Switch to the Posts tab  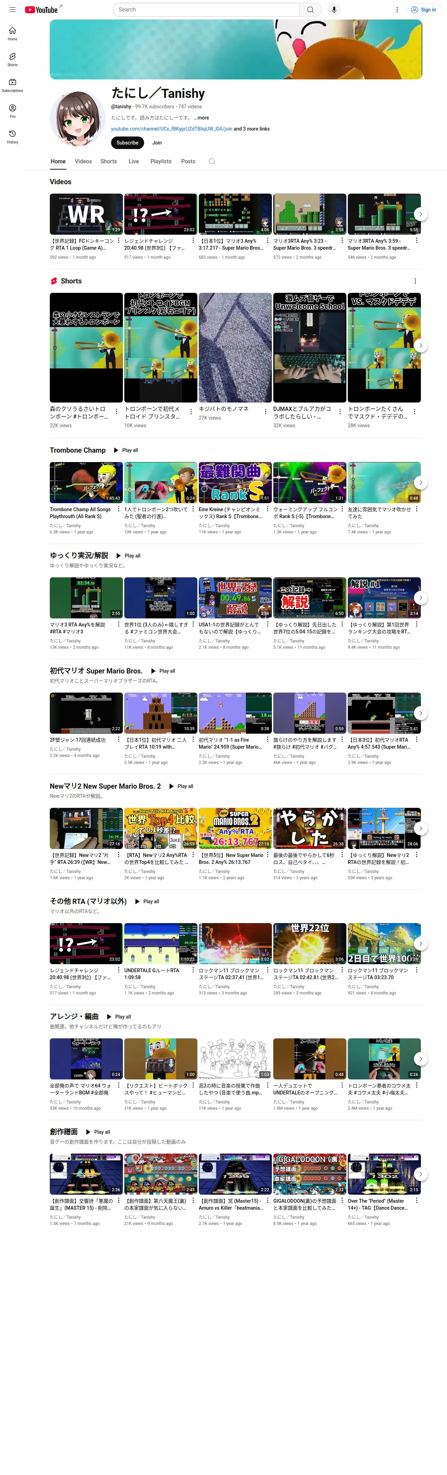coord(188,162)
